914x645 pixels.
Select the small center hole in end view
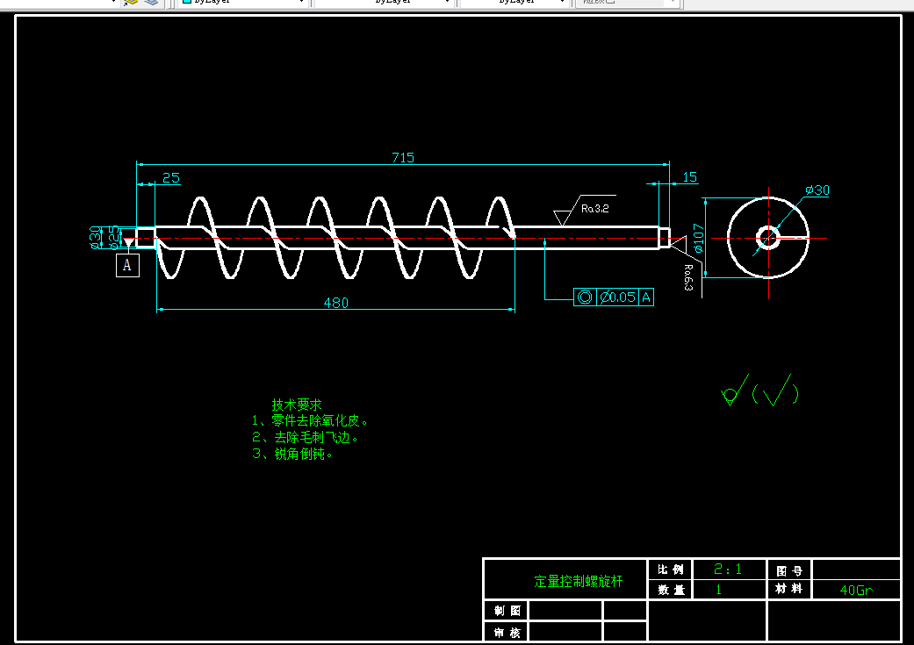[768, 238]
